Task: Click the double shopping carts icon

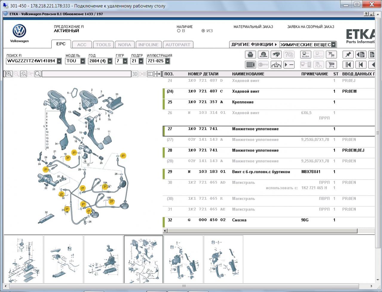Action: point(331,55)
